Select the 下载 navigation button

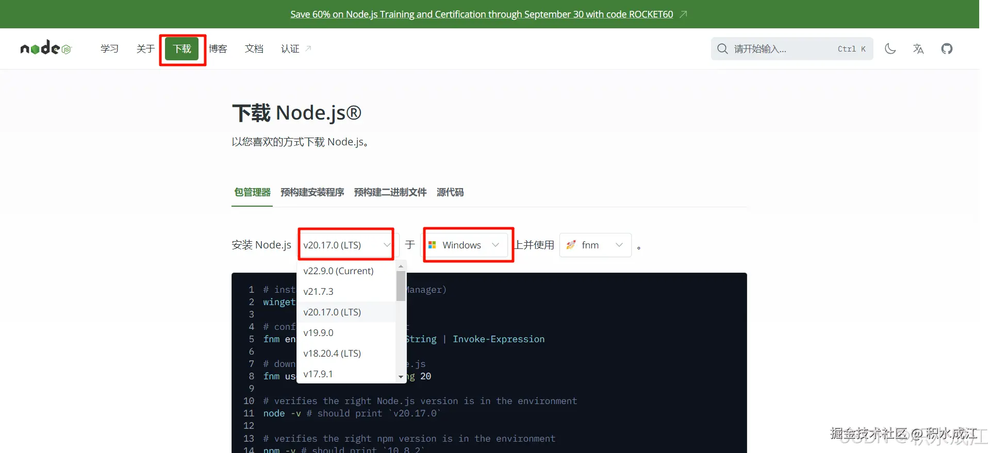coord(182,48)
